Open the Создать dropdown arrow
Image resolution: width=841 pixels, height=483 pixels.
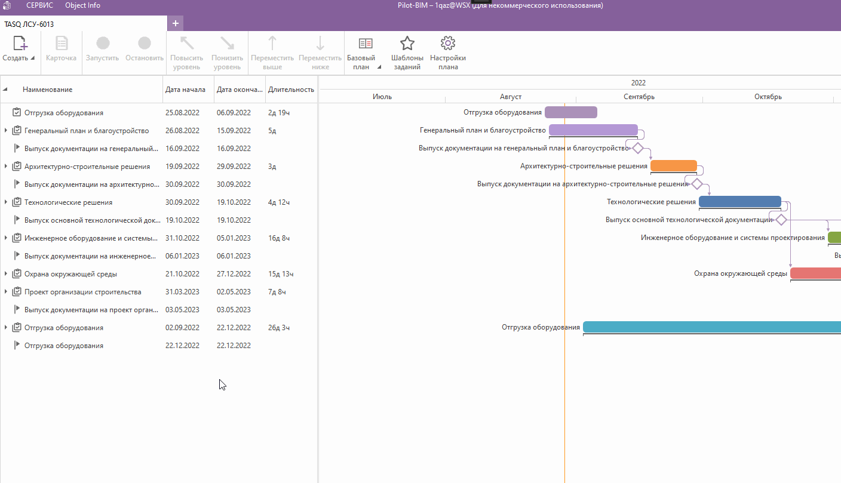click(x=32, y=59)
